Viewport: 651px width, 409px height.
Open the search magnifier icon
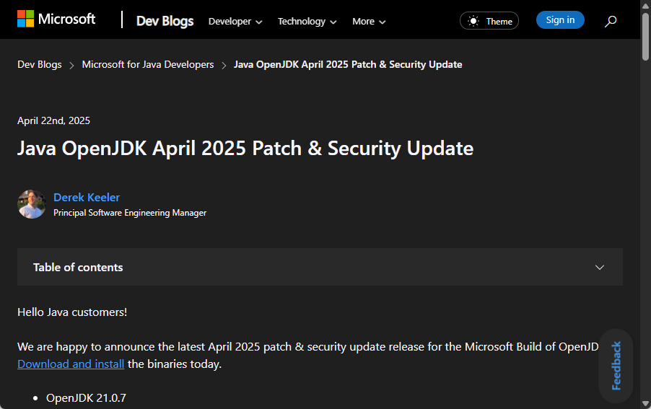611,21
